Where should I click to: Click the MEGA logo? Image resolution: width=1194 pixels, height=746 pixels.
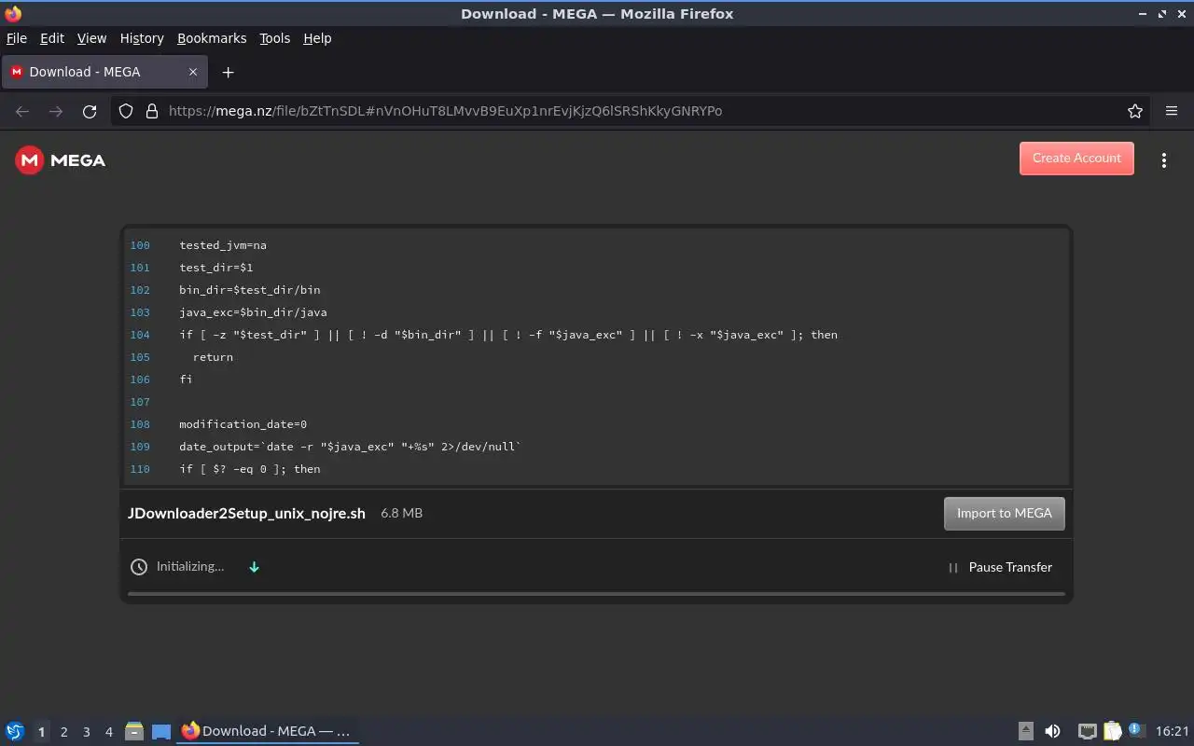[61, 160]
